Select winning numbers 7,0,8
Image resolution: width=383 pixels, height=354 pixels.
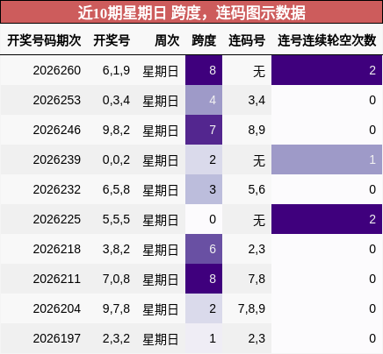116,279
